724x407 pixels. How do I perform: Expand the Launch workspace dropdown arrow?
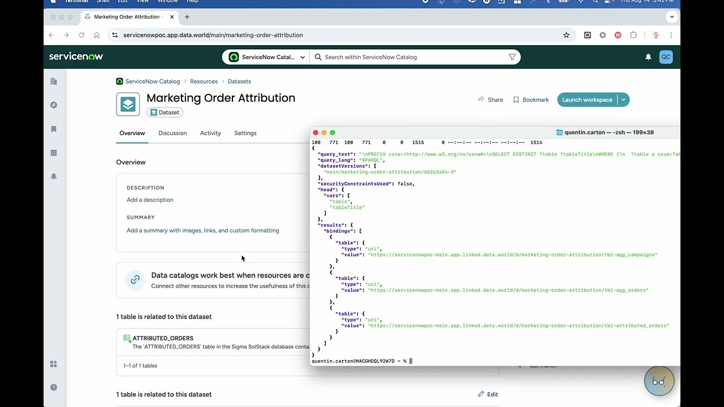tap(623, 99)
